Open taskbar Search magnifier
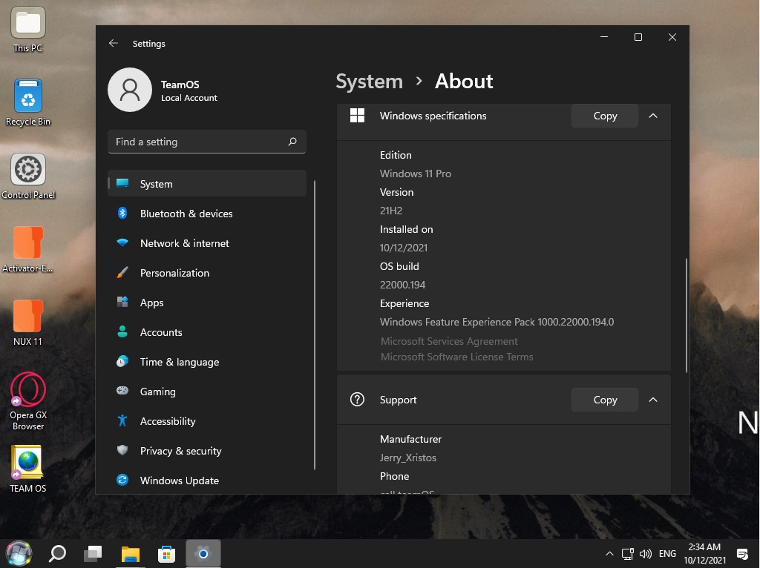The width and height of the screenshot is (760, 568). point(57,553)
